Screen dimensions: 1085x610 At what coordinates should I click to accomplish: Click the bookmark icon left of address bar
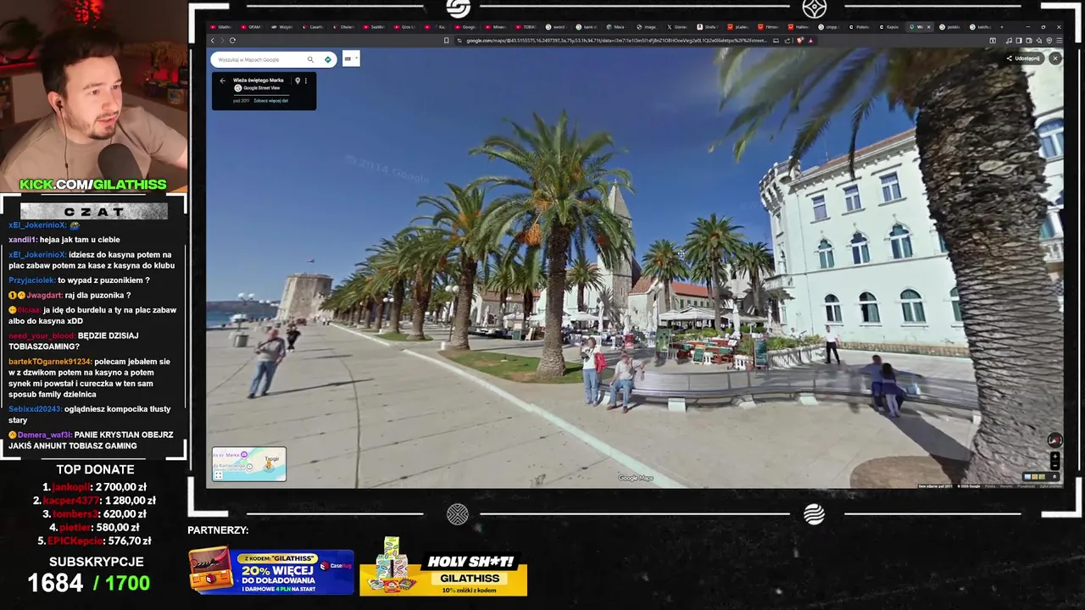[446, 41]
